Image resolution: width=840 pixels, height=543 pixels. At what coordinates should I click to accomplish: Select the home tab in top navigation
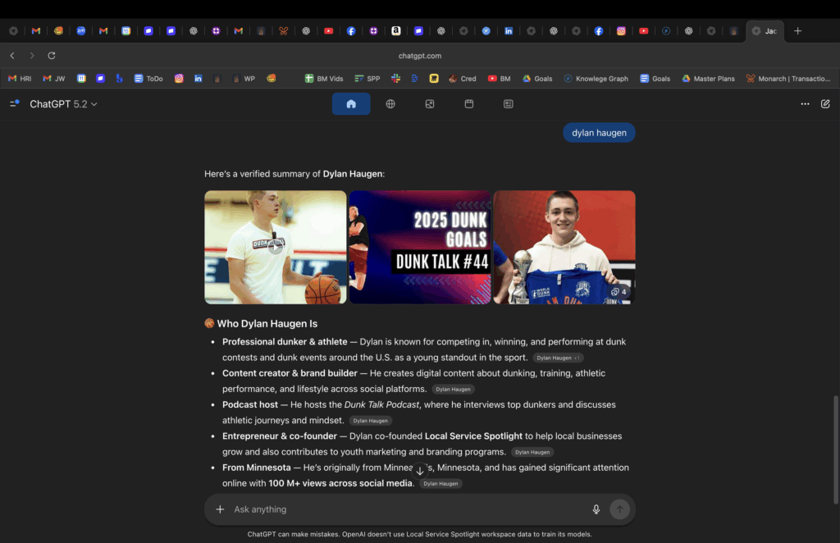pos(351,104)
